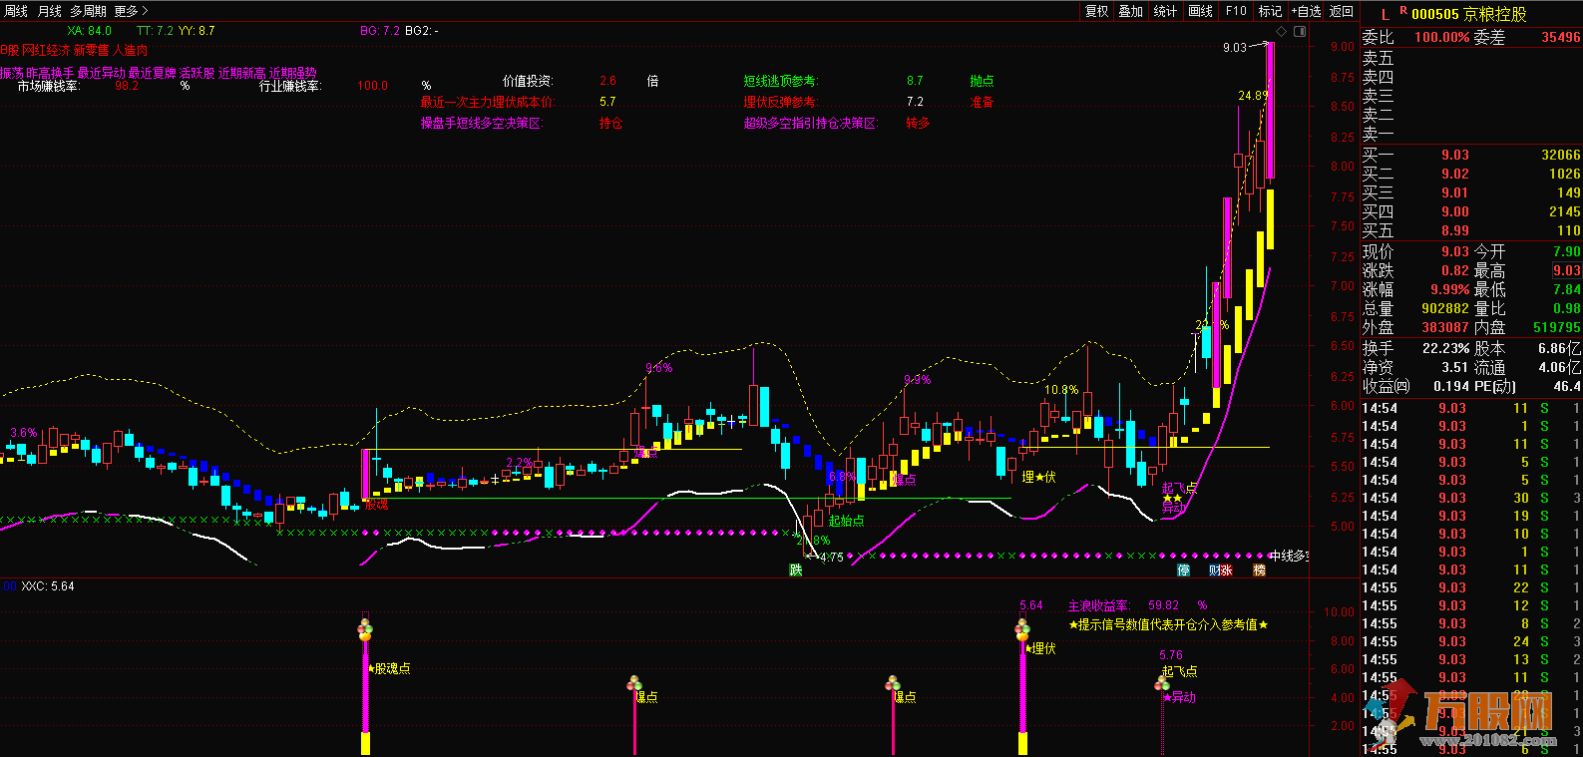This screenshot has width=1583, height=757.
Task: Click the 网红经济 sector tag
Action: (47, 50)
